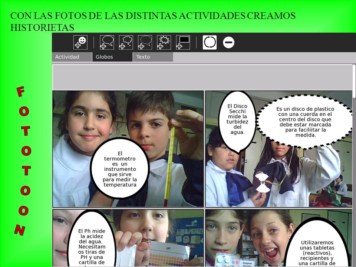Click the minus remove icon

point(229,42)
